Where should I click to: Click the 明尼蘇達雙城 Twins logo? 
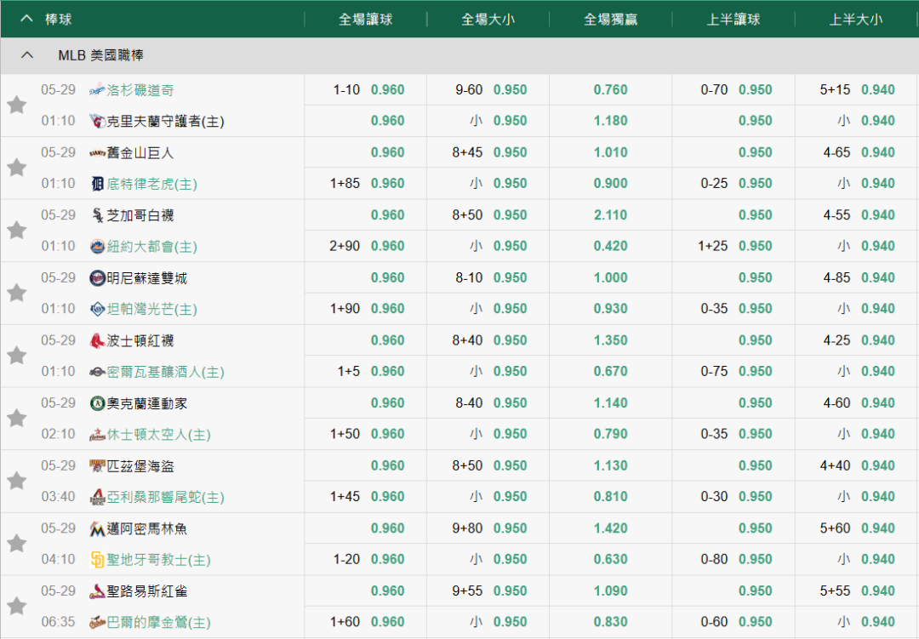coord(97,278)
